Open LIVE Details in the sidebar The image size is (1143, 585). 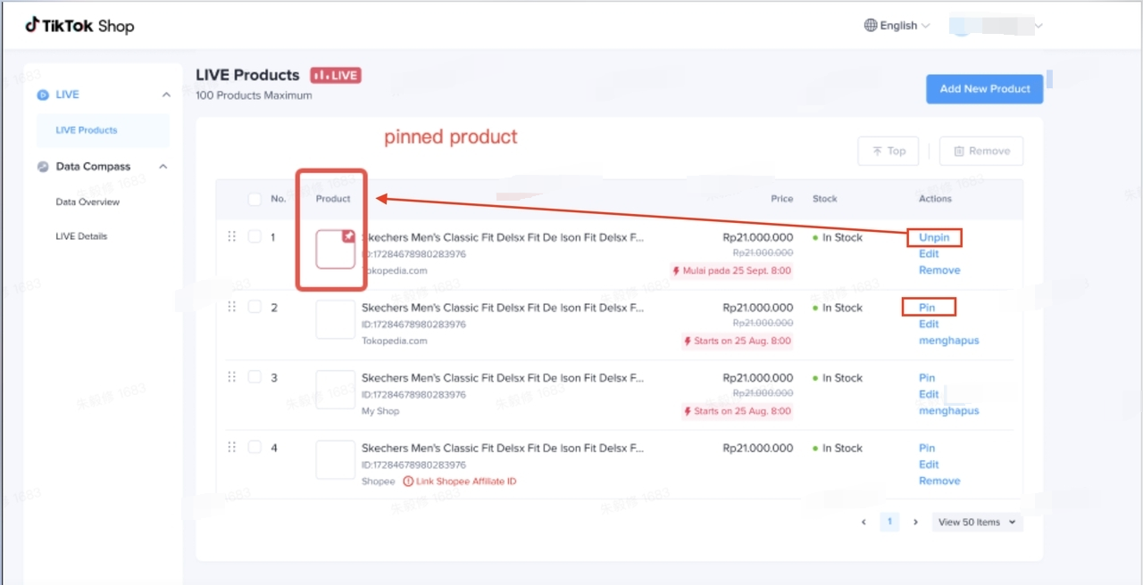point(81,236)
